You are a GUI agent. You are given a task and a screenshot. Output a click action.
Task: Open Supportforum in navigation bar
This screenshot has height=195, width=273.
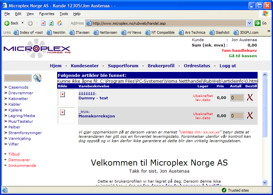tap(123, 66)
